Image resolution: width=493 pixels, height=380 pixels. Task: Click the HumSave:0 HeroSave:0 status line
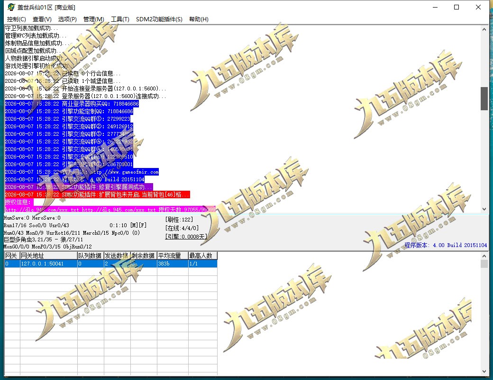coord(32,218)
